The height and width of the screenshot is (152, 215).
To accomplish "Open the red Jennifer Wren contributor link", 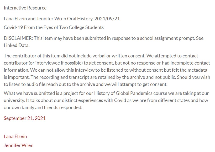I will 18,145.
